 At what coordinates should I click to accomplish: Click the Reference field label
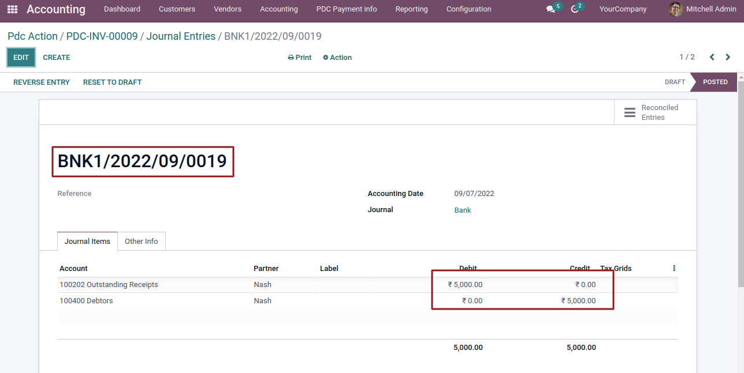point(75,194)
